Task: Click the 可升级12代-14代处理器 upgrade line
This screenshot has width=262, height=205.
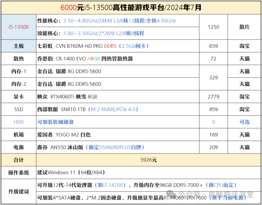Action: pyautogui.click(x=148, y=185)
